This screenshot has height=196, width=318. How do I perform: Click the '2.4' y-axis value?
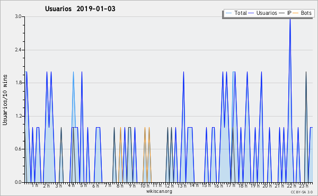click(x=18, y=50)
